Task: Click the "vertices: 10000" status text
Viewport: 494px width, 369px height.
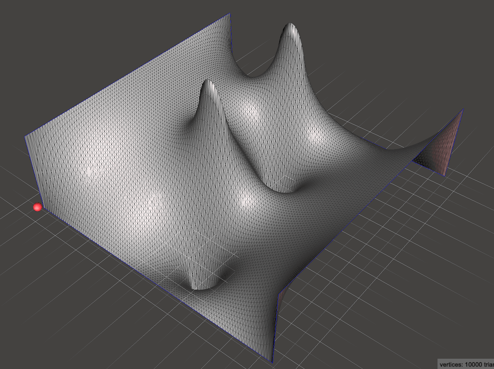Action: 461,365
